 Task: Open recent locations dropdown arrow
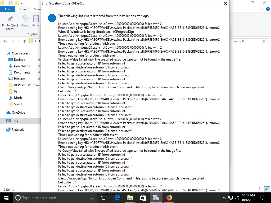click(19, 41)
